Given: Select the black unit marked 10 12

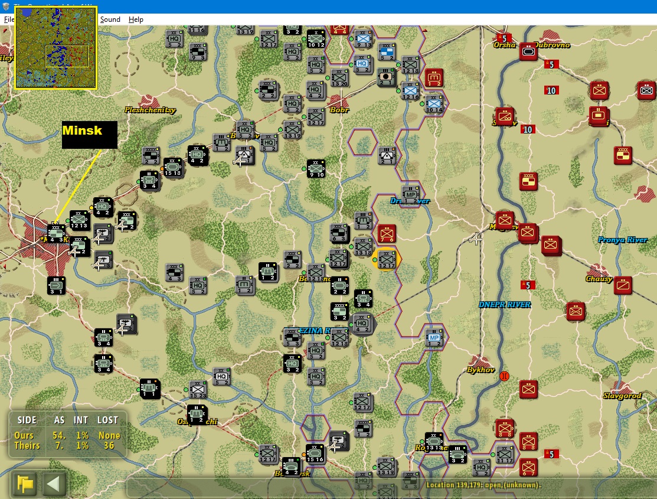Looking at the screenshot, I should pos(315,38).
